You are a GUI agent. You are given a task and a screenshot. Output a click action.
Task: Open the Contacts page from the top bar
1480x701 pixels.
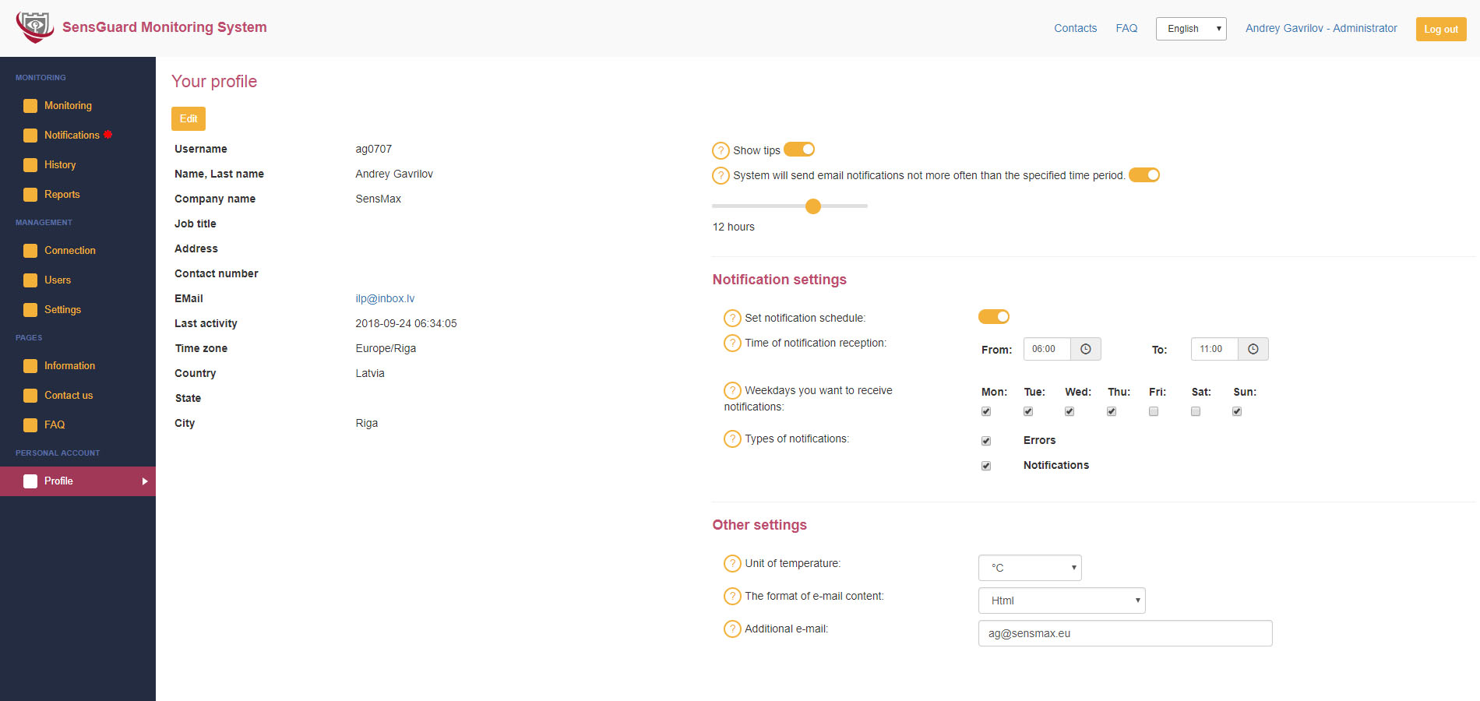tap(1075, 28)
